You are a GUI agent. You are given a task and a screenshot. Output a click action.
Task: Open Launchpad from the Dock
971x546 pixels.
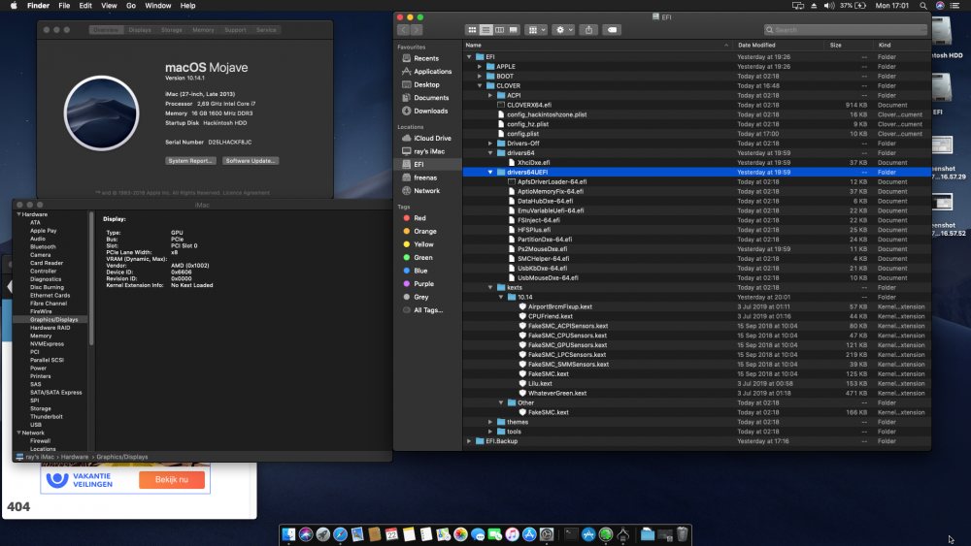(x=322, y=535)
